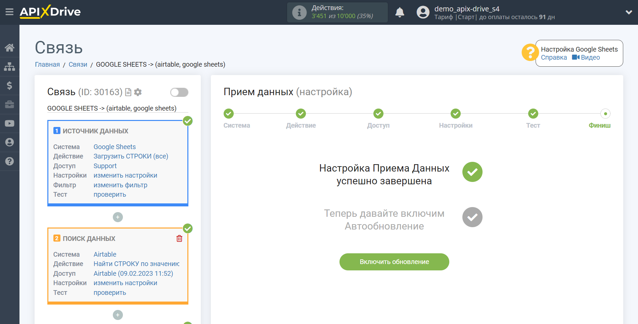
Task: Open video tutorials sidebar icon
Action: (9, 123)
